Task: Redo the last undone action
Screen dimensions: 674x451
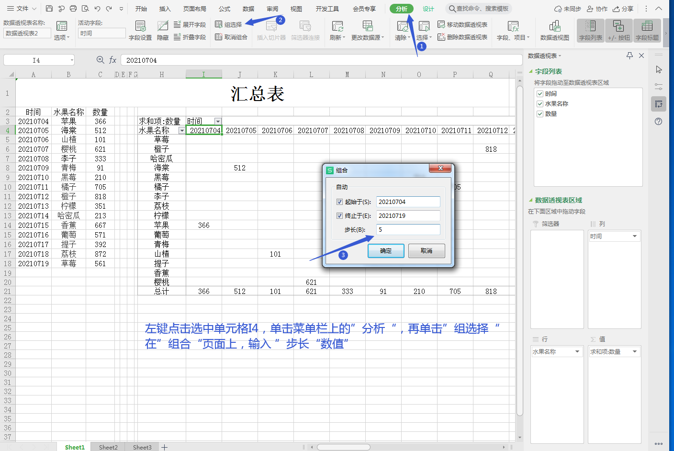Action: [x=109, y=9]
